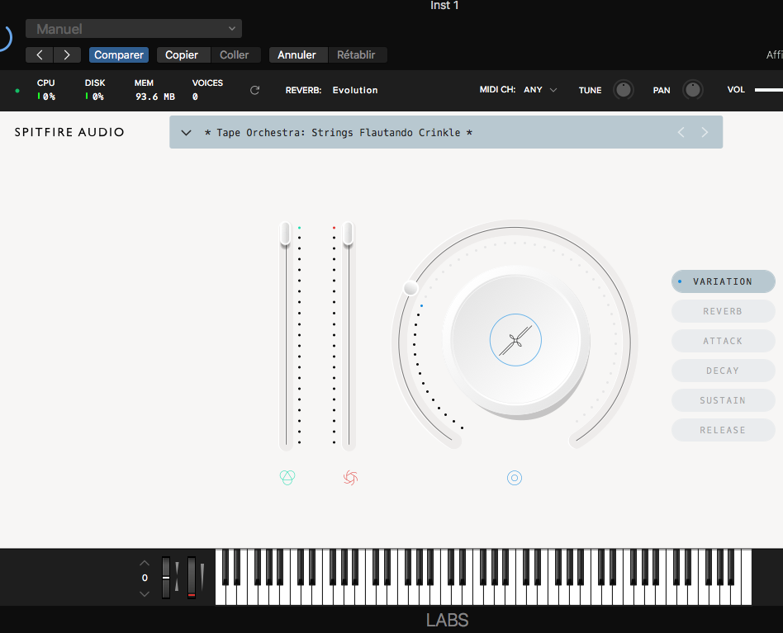The image size is (783, 633).
Task: Click the MEM 93.6 MB readout
Action: pos(154,90)
